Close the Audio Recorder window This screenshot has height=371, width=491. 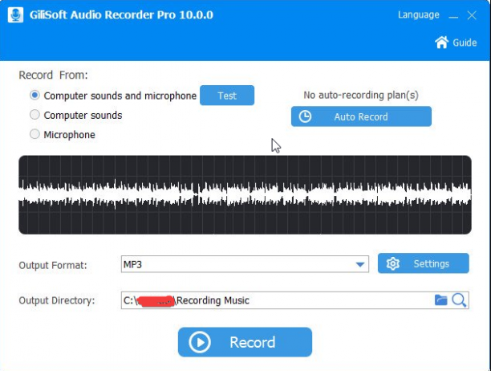472,15
